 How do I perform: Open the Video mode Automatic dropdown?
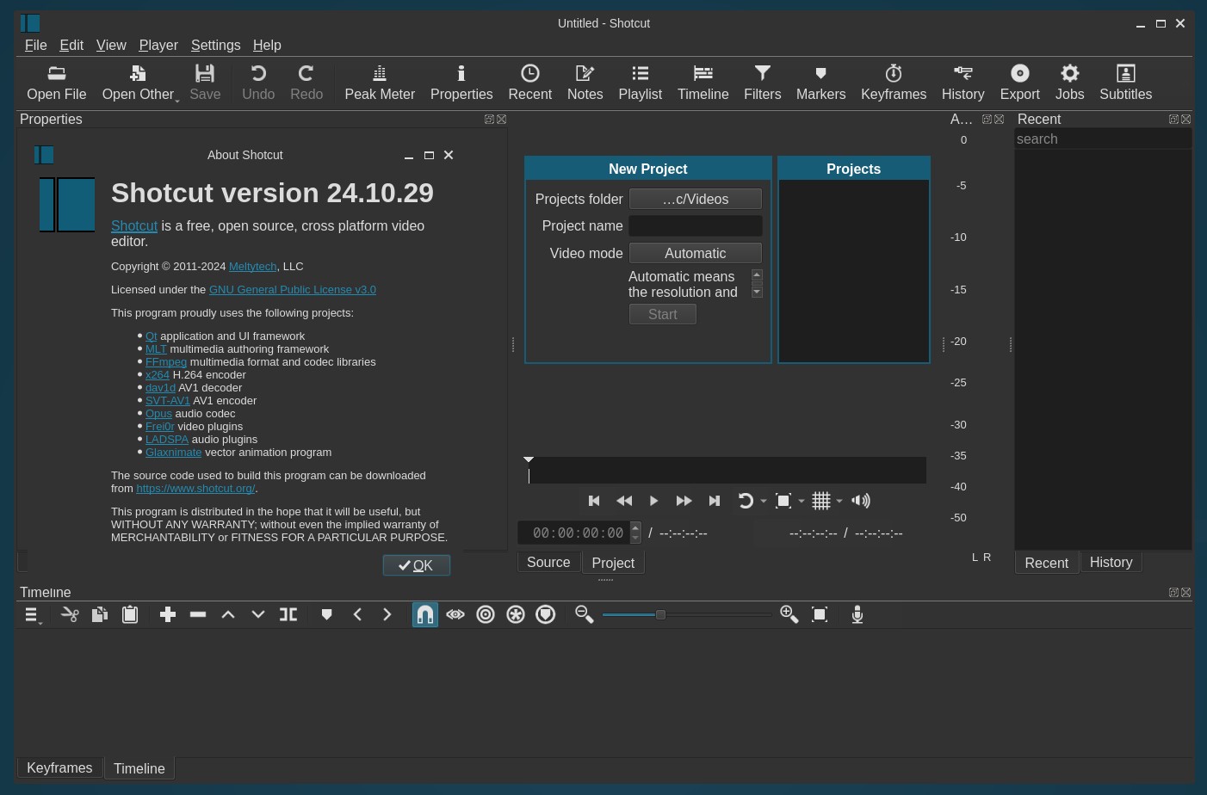click(x=696, y=253)
